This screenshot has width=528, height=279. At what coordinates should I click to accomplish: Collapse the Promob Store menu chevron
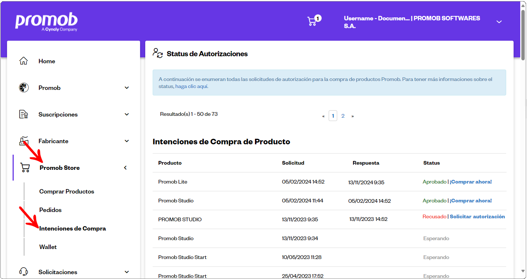125,168
